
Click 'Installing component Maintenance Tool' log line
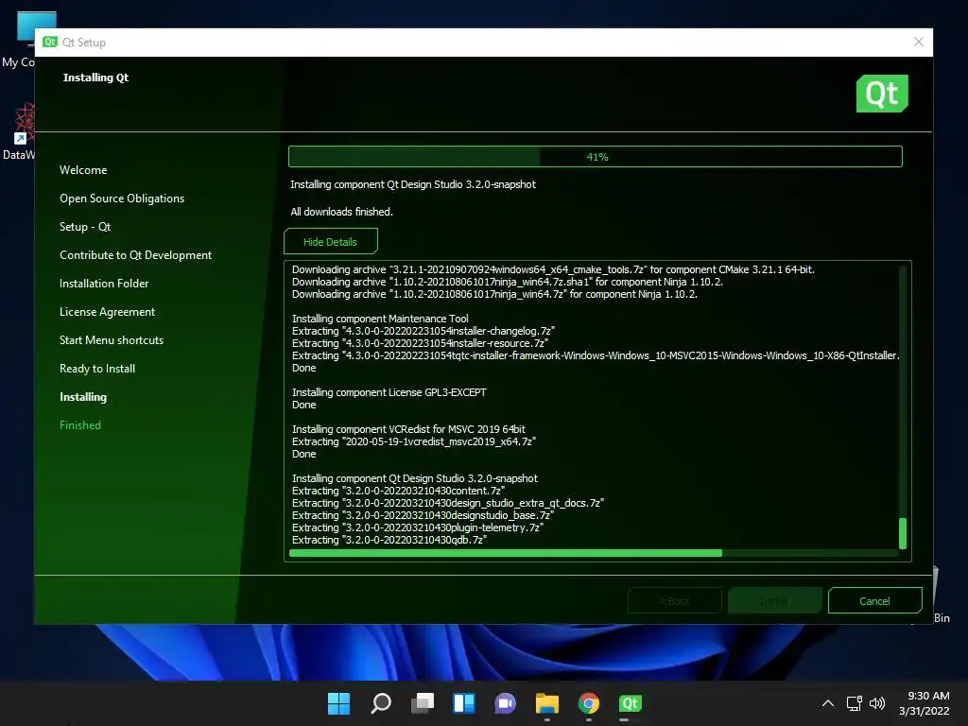tap(380, 319)
